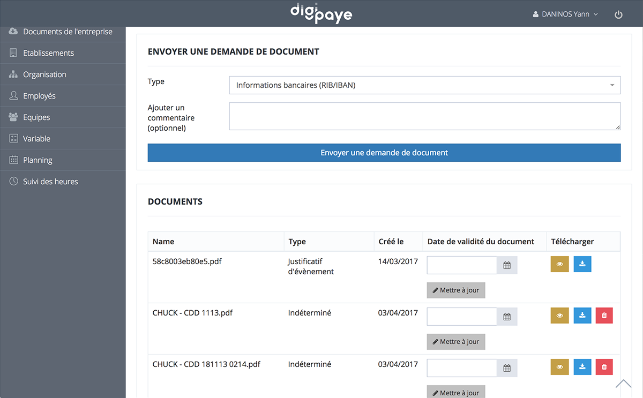Expand the DANINOS Yann user menu

[566, 14]
